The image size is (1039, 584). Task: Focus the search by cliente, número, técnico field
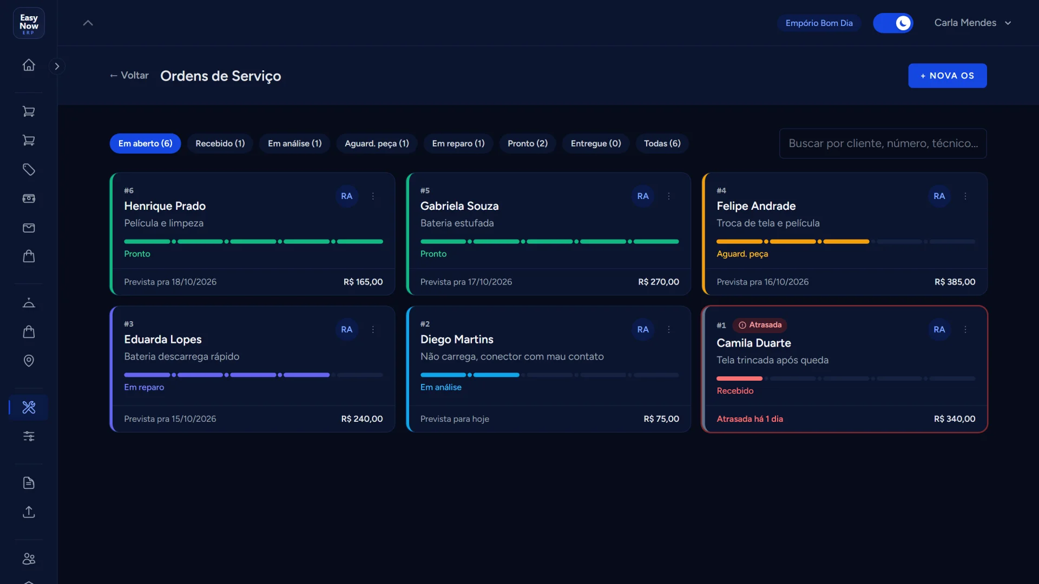tap(883, 143)
